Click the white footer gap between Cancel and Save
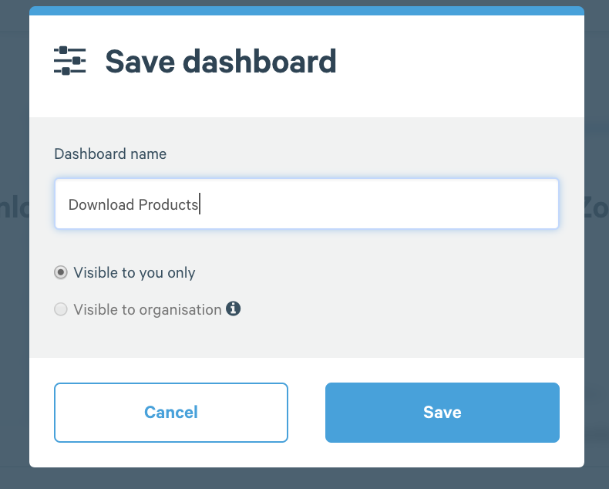The height and width of the screenshot is (489, 609). click(307, 413)
